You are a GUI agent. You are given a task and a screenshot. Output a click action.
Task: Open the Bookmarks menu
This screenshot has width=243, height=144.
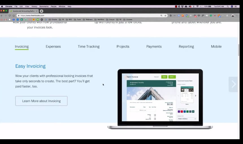coord(44,6)
